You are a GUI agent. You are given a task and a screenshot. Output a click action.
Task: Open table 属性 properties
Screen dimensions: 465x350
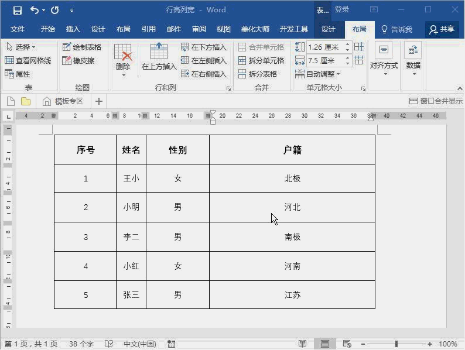(x=18, y=74)
